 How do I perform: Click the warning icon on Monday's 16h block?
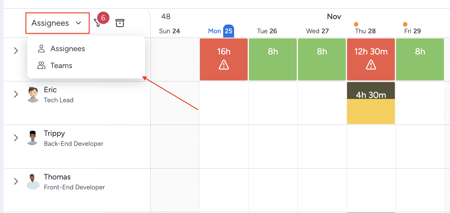[224, 64]
